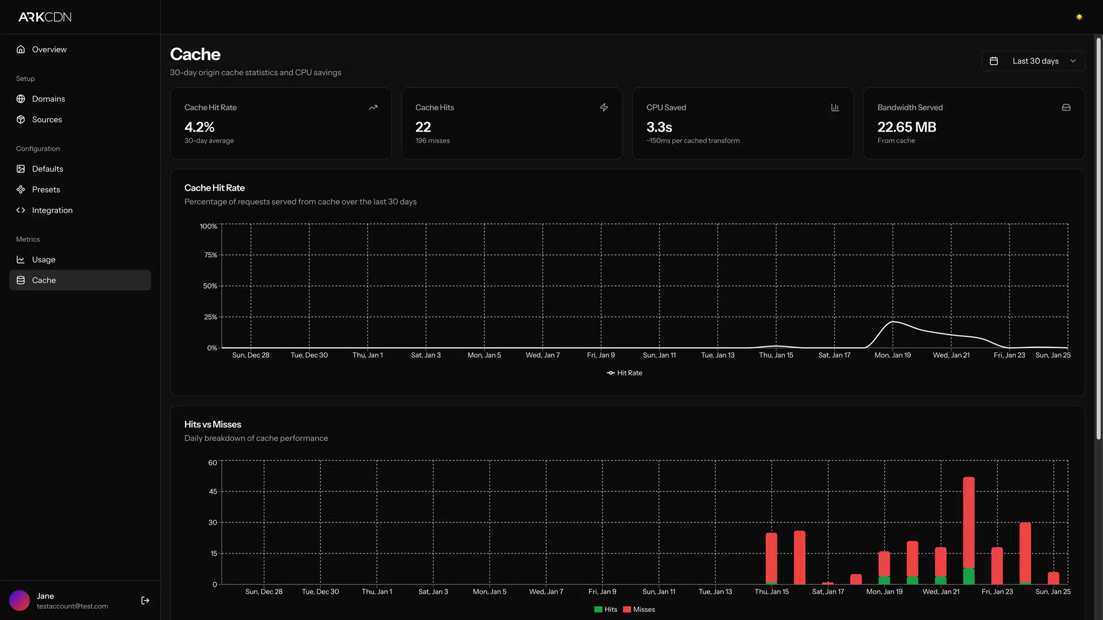The image size is (1103, 620).
Task: Click the Jane user avatar
Action: [x=20, y=600]
